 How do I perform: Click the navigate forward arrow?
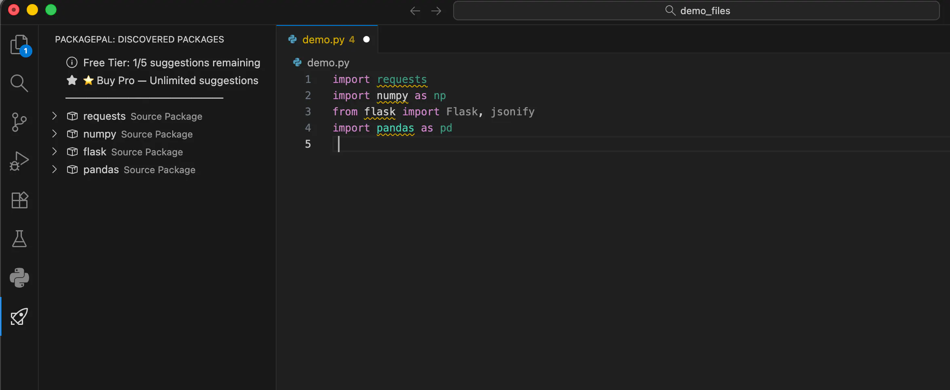(436, 11)
